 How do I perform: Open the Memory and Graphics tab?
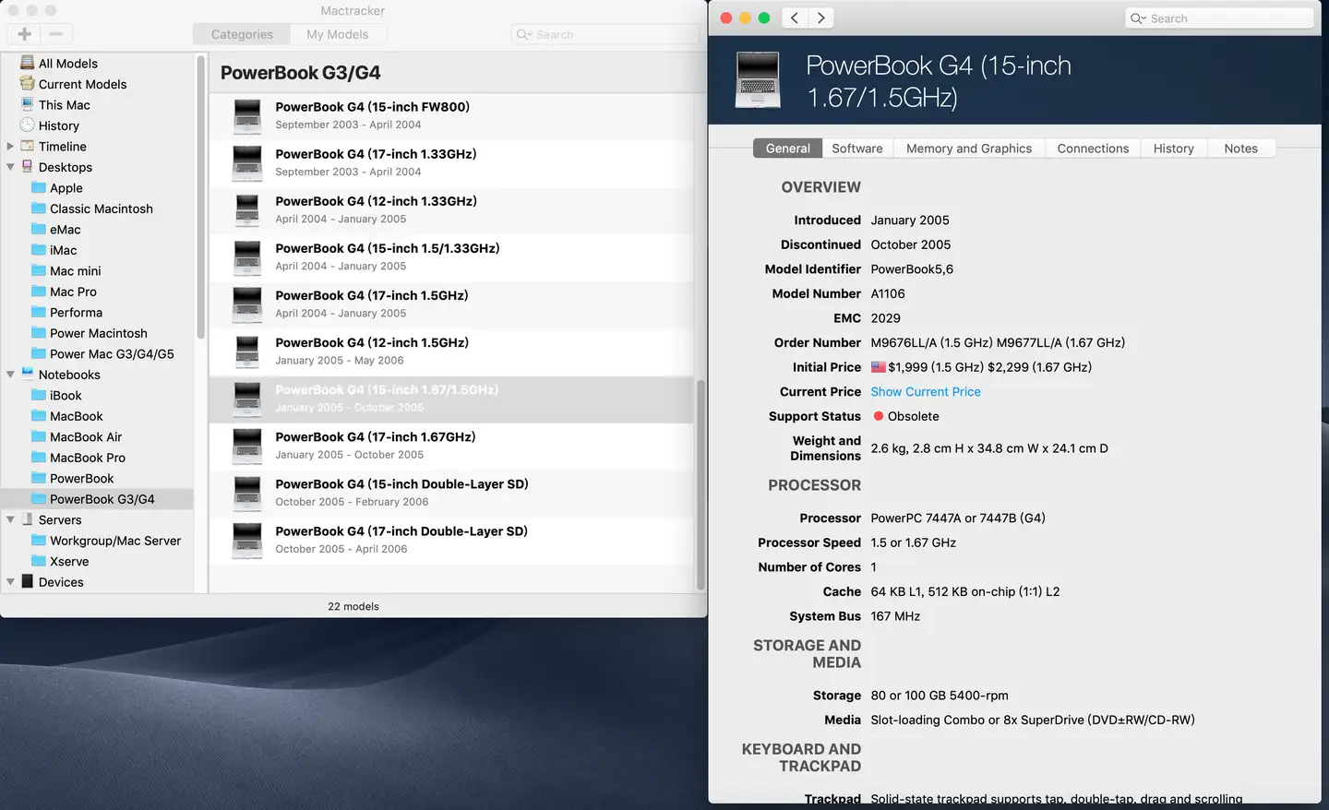pyautogui.click(x=969, y=149)
